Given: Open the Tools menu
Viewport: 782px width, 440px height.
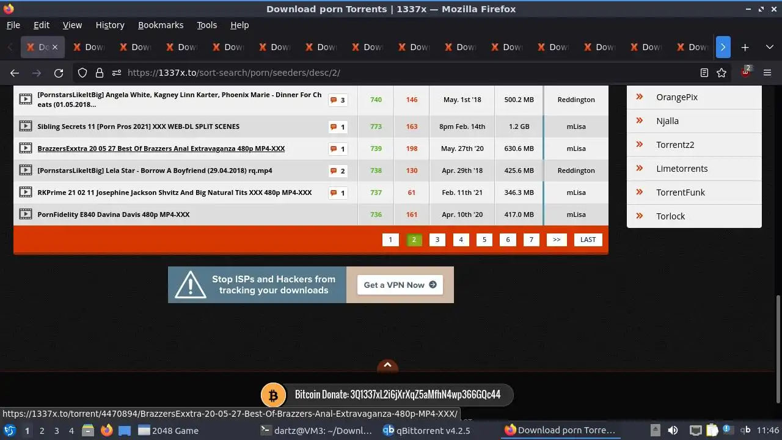Looking at the screenshot, I should 207,25.
